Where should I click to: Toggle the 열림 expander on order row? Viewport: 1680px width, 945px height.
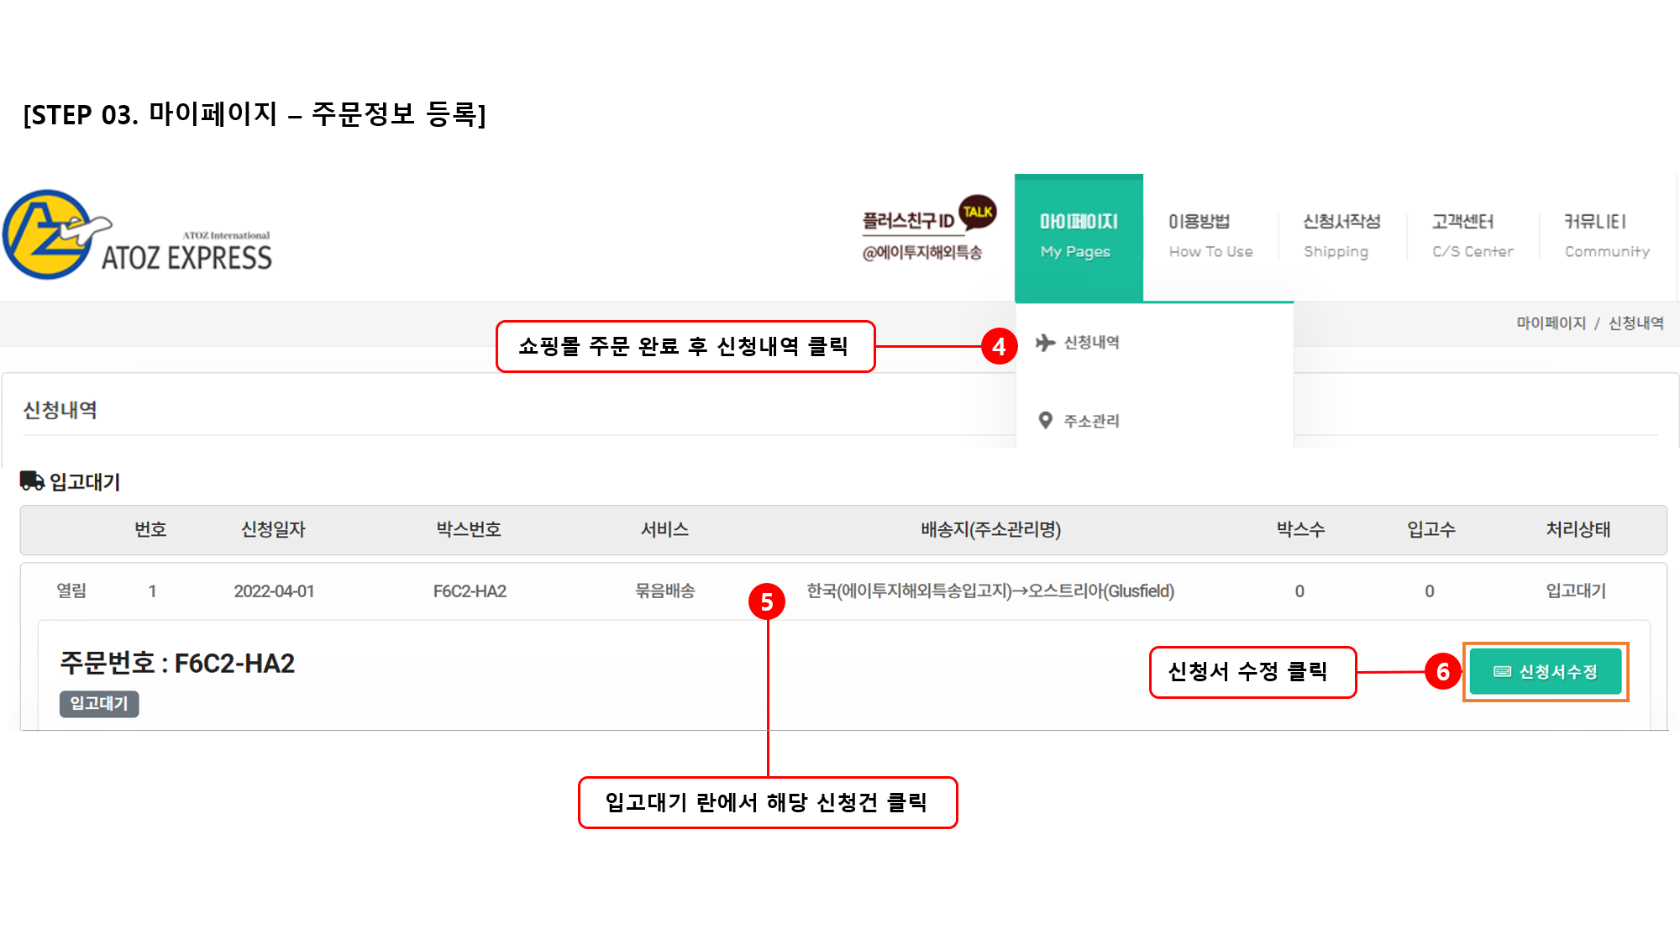coord(71,591)
